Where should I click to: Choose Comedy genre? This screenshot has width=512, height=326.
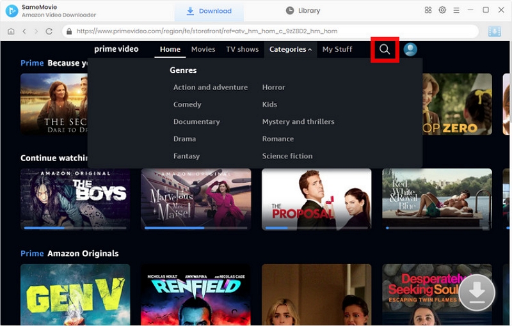tap(187, 105)
